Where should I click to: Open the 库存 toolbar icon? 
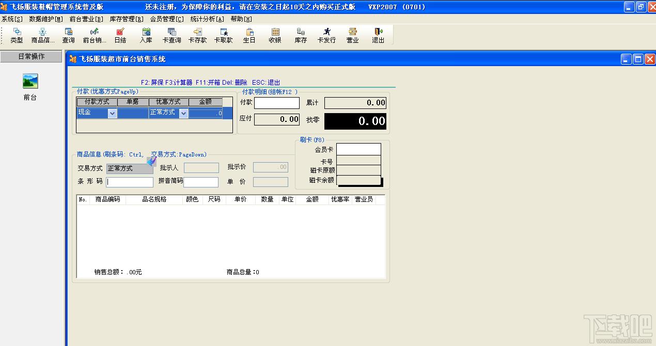(301, 35)
